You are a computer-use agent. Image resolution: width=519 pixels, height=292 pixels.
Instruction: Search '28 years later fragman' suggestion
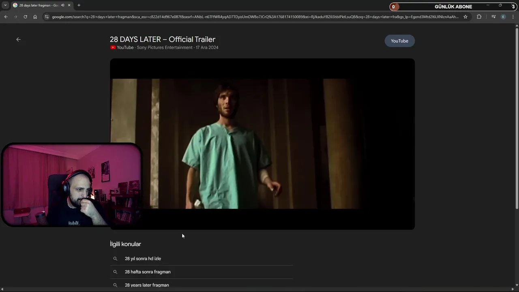point(147,285)
